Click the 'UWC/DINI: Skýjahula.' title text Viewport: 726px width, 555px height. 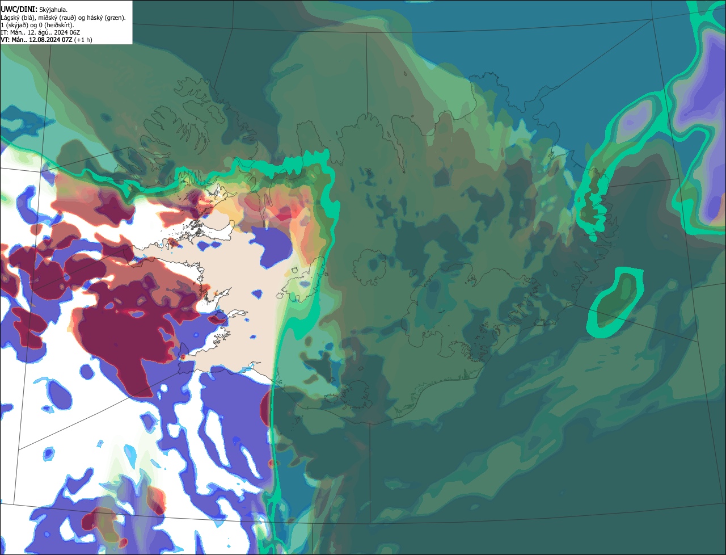pyautogui.click(x=34, y=10)
